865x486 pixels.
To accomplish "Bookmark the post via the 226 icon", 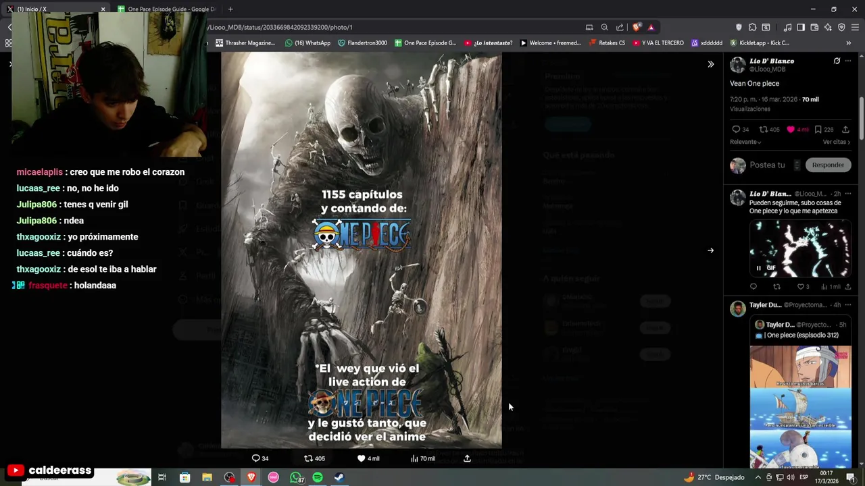I will pos(818,130).
